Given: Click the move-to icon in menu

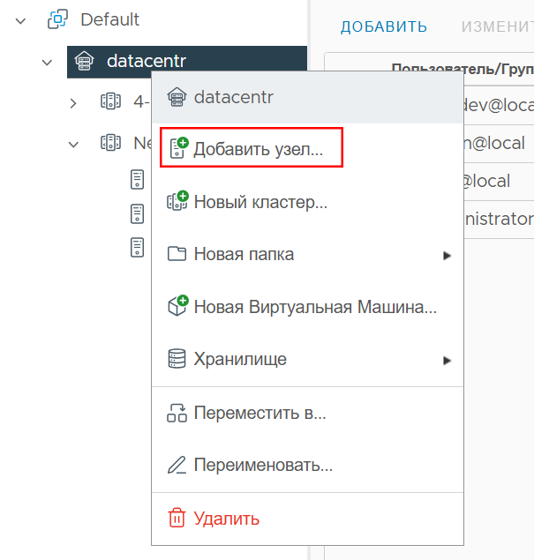Looking at the screenshot, I should (x=177, y=413).
